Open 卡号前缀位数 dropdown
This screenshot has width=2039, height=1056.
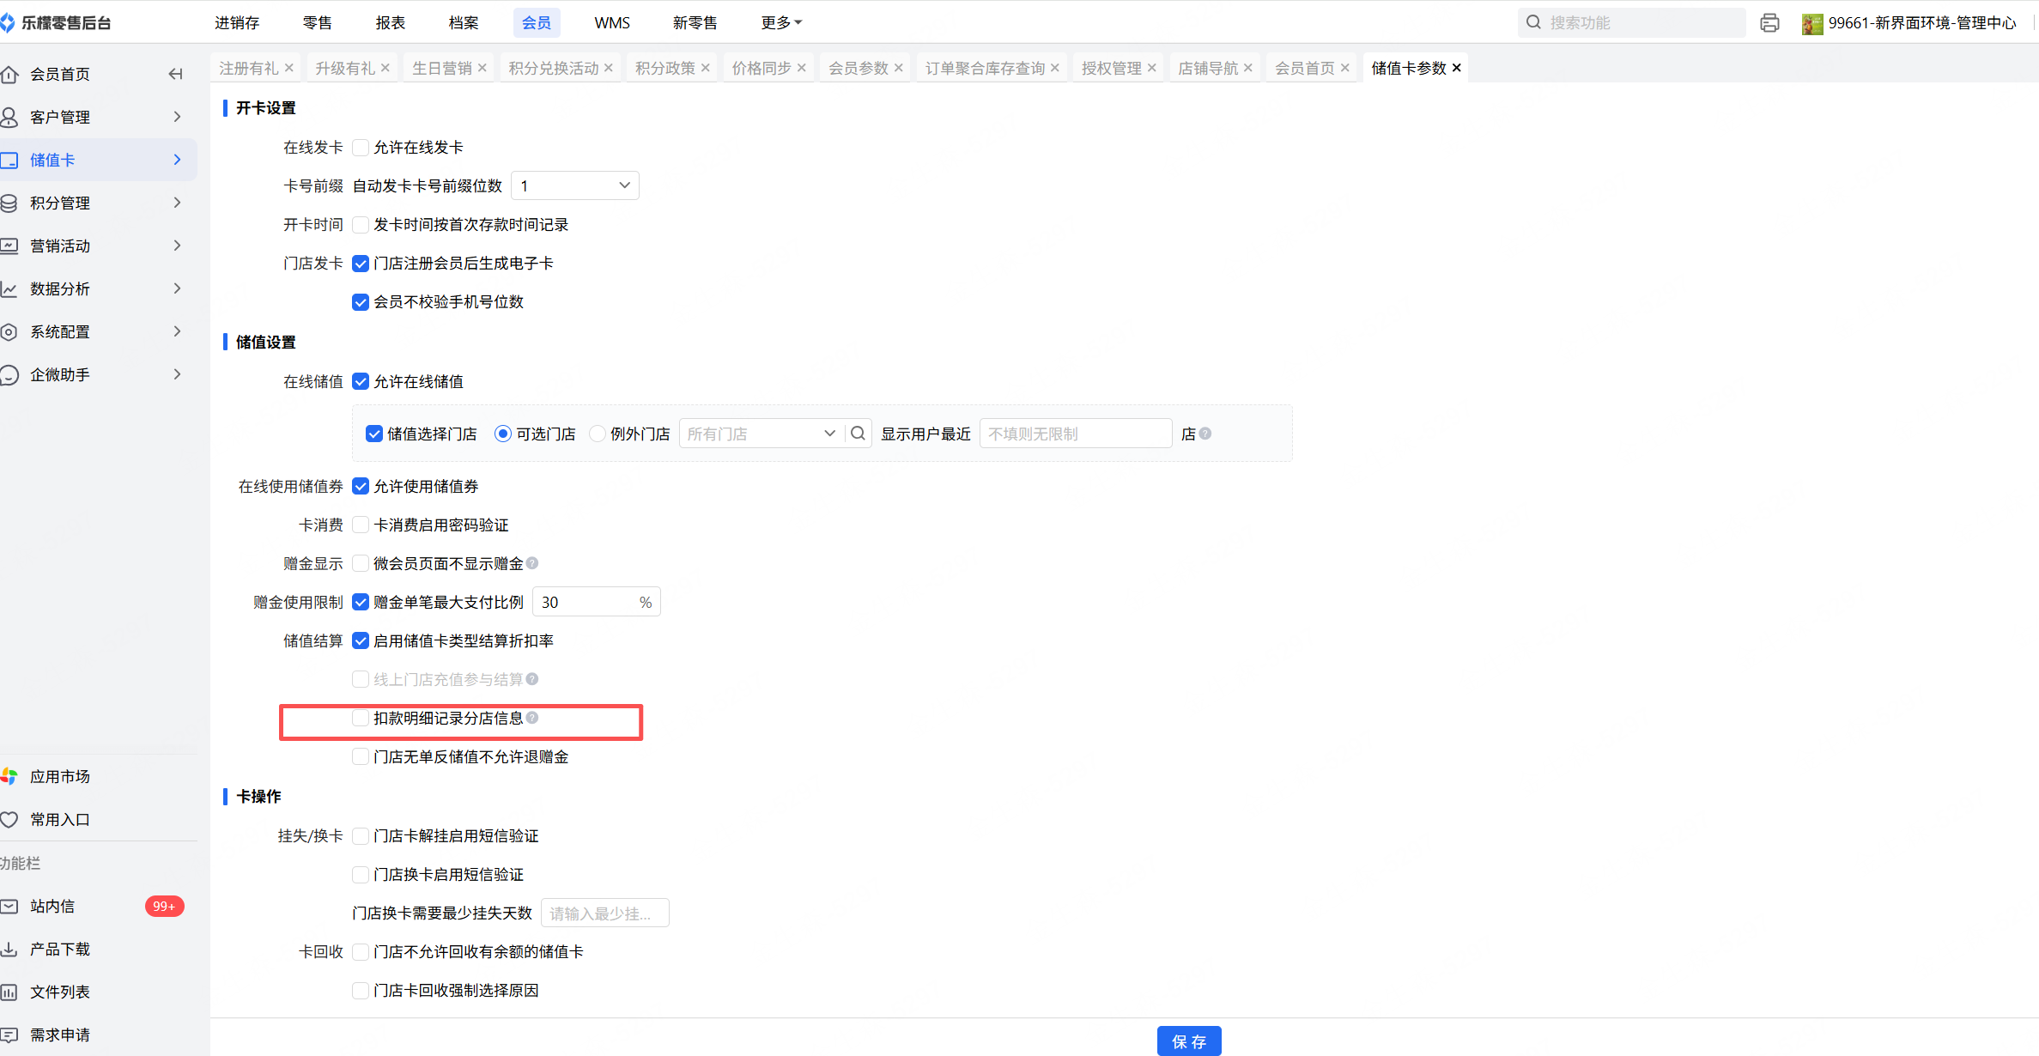574,185
